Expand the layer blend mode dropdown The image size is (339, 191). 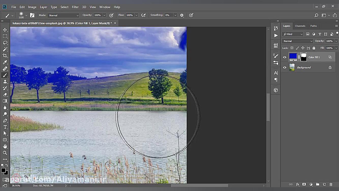coord(297,41)
